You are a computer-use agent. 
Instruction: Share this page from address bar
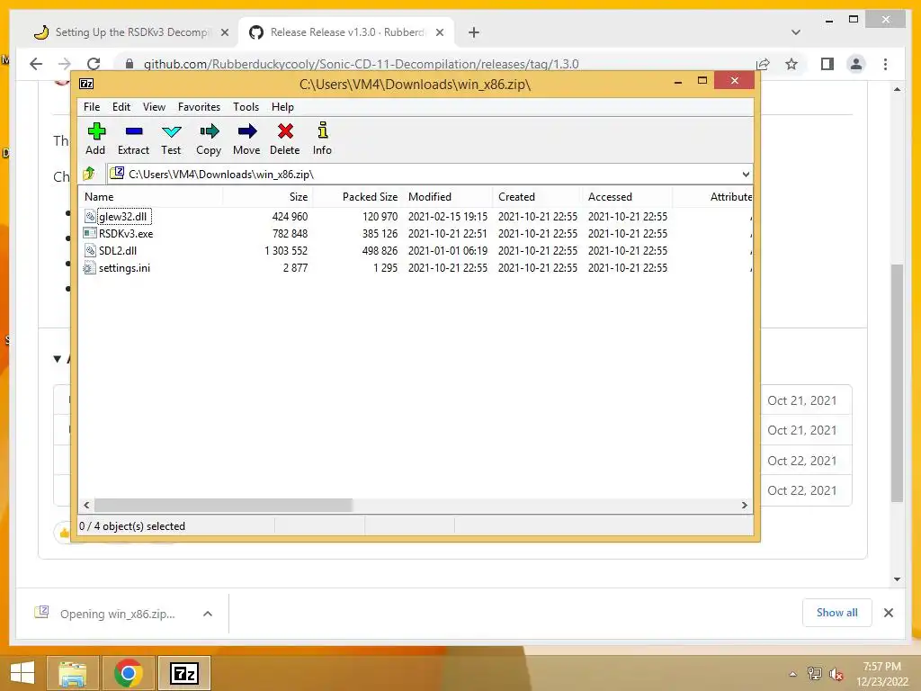763,64
